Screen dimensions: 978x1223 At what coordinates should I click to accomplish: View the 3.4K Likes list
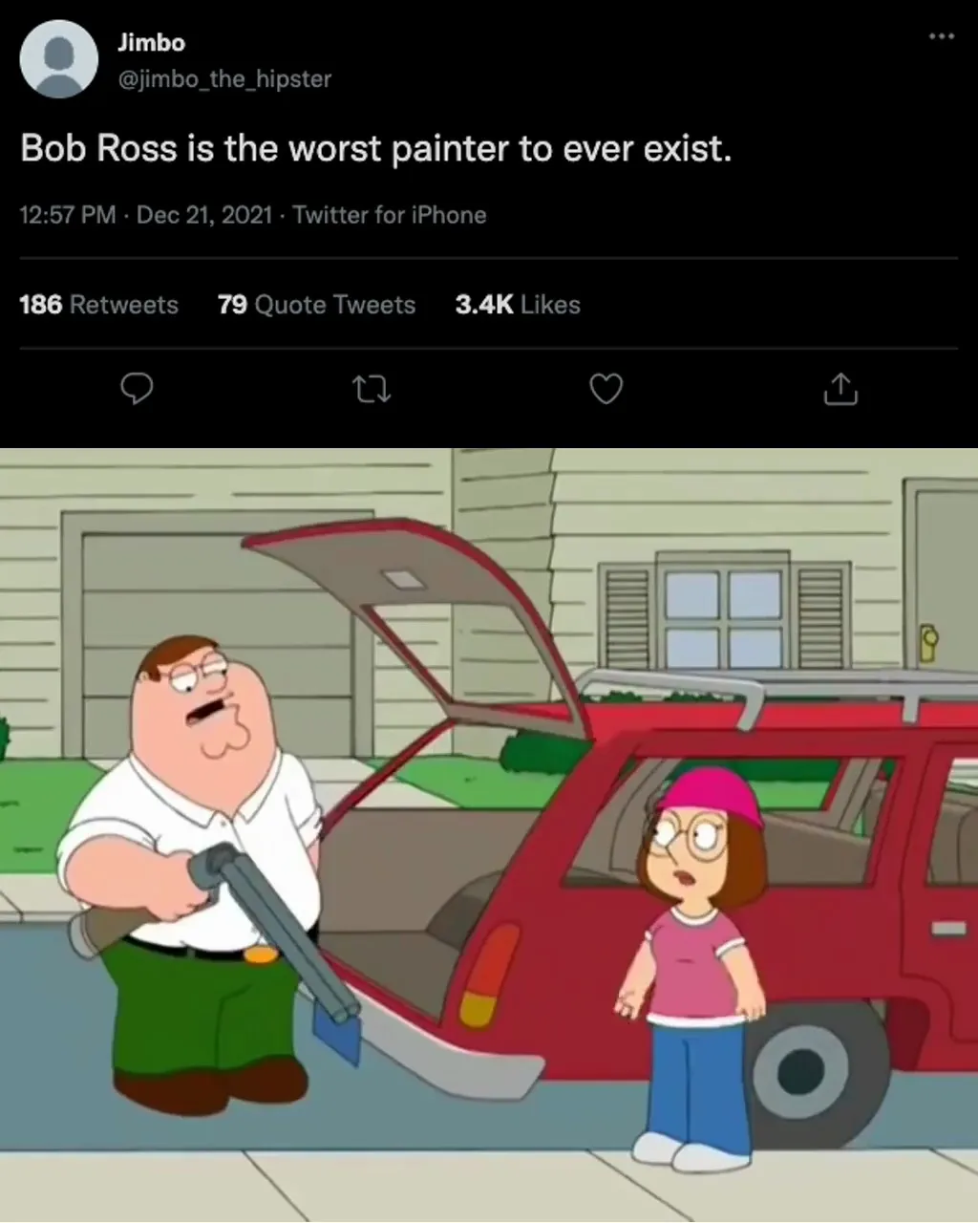(x=518, y=305)
